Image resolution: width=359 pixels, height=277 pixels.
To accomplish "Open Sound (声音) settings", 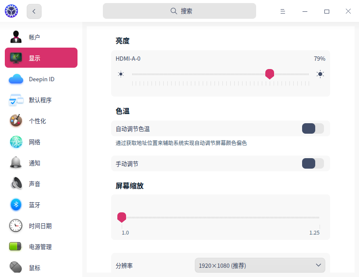I will coord(41,184).
